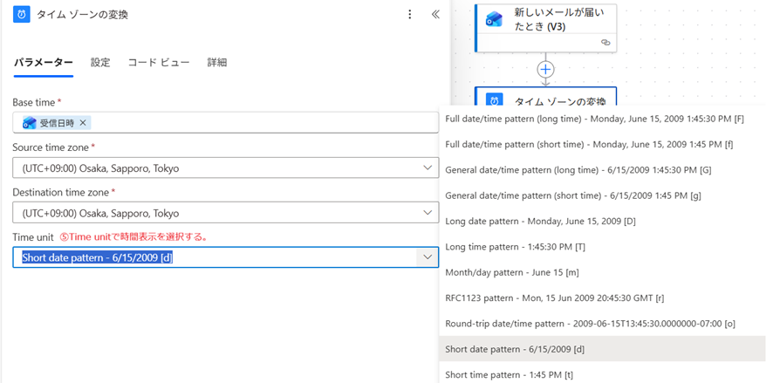Select Long date pattern option
This screenshot has width=773, height=383.
(x=540, y=222)
